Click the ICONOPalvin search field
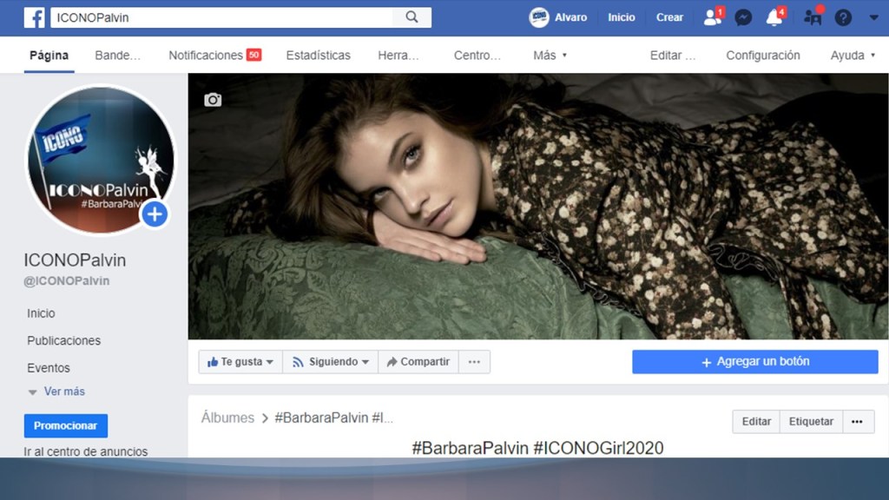Image resolution: width=889 pixels, height=500 pixels. [221, 17]
